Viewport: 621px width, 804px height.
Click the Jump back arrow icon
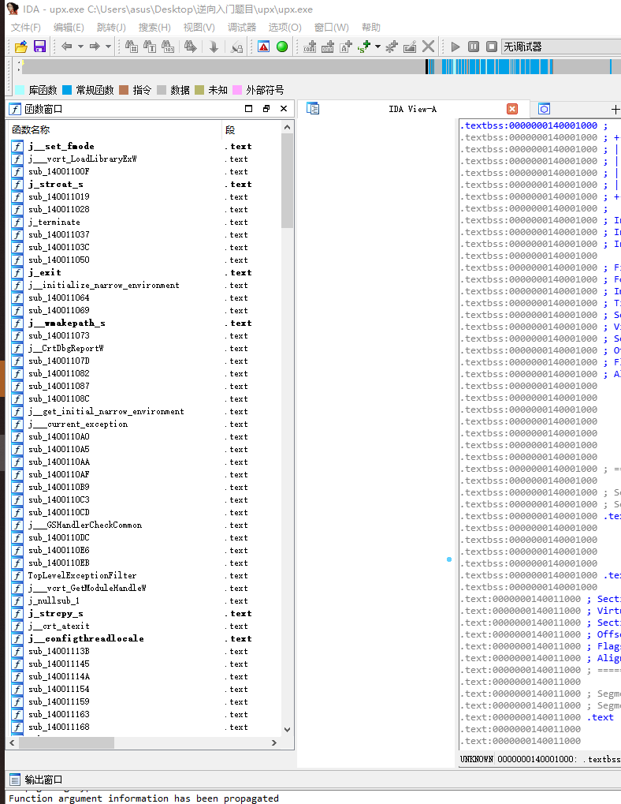click(x=66, y=47)
